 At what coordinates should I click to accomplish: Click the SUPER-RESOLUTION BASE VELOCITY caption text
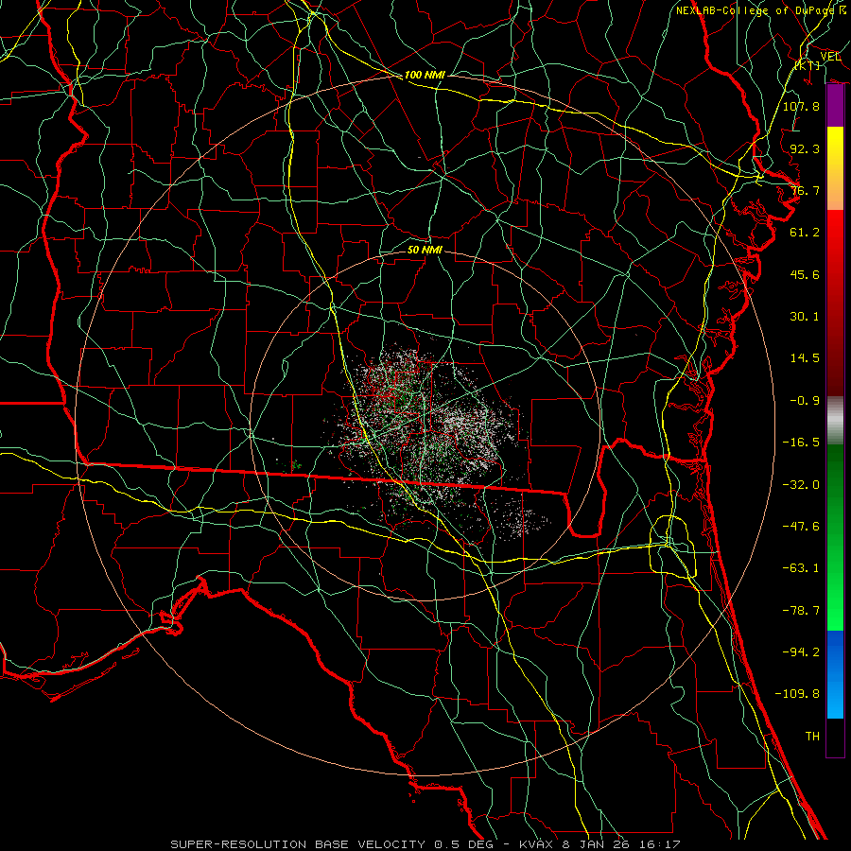click(298, 844)
